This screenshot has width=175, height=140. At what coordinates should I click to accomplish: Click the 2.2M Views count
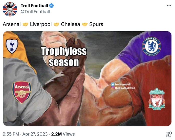pyautogui.click(x=63, y=134)
